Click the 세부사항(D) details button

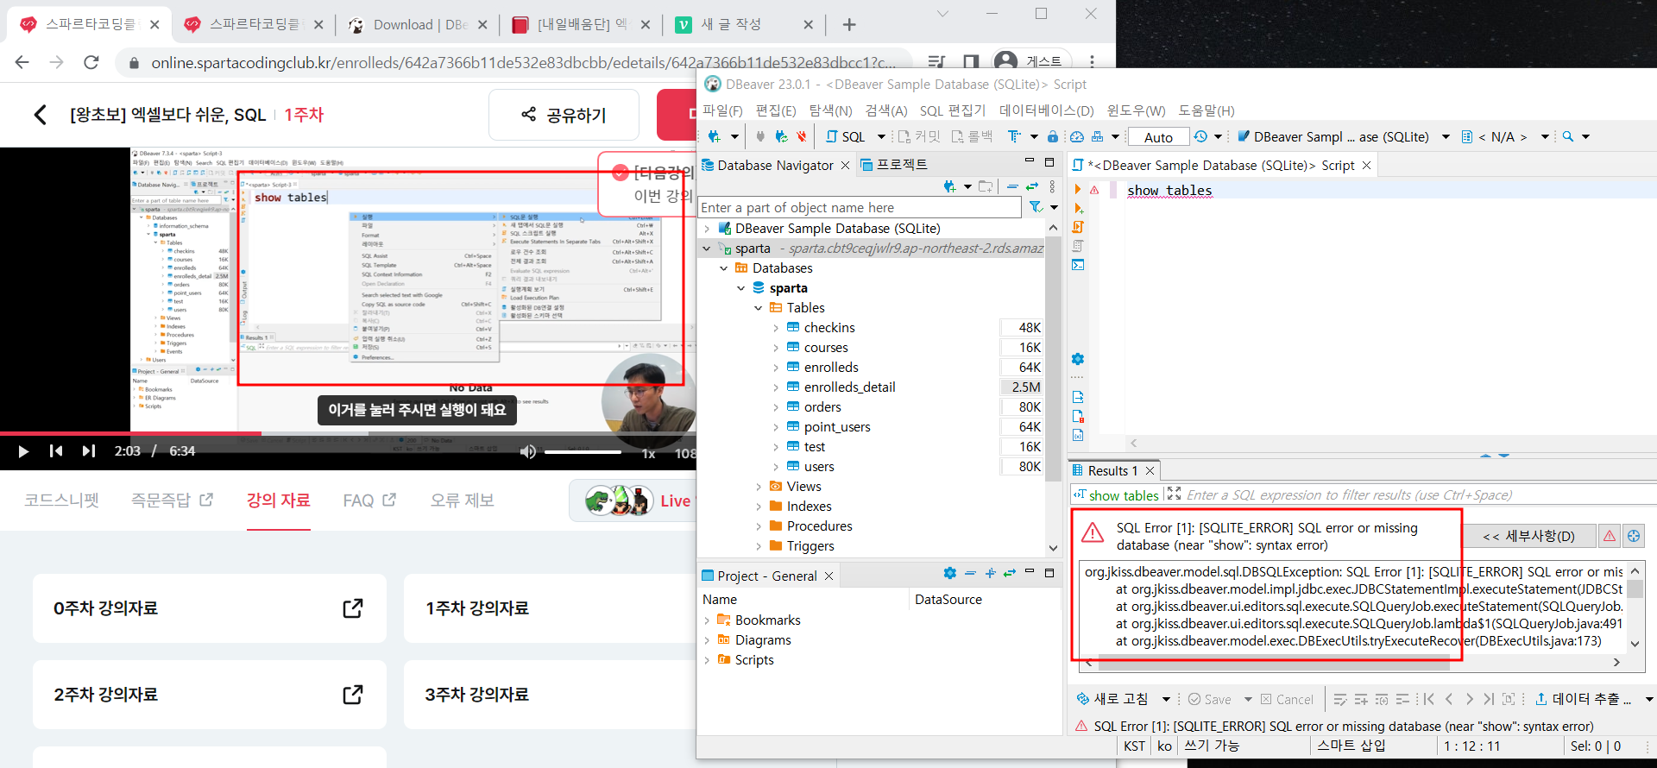point(1529,536)
